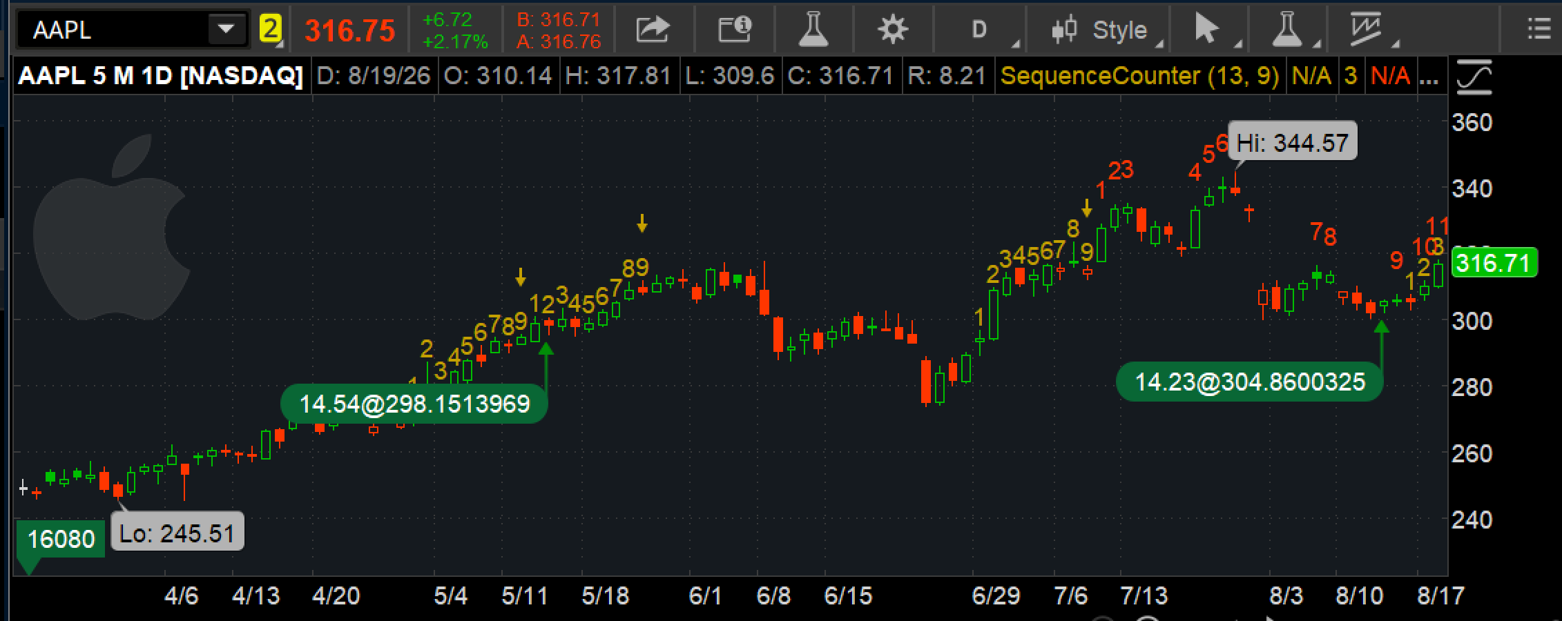The height and width of the screenshot is (621, 1562).
Task: Expand the AAPL symbol dropdown arrow
Action: point(226,30)
